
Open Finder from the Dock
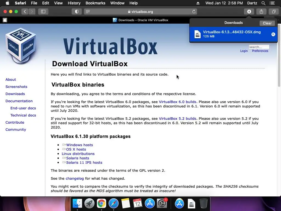(77, 204)
